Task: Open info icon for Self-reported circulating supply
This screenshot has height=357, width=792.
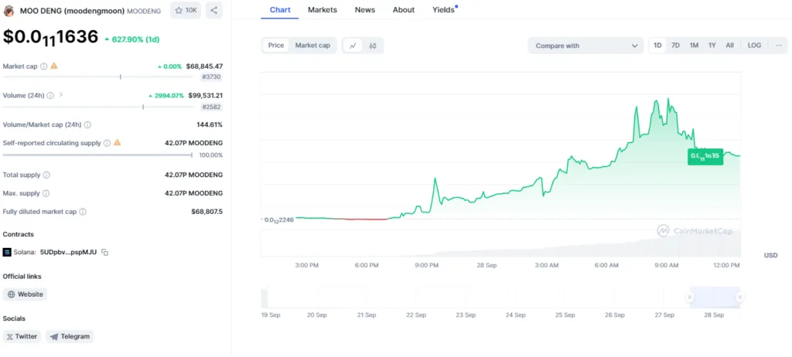Action: (x=107, y=143)
